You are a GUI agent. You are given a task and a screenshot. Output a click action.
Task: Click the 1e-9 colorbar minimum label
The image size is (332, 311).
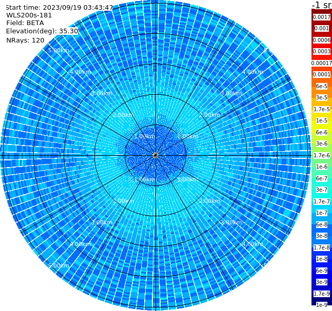[322, 305]
